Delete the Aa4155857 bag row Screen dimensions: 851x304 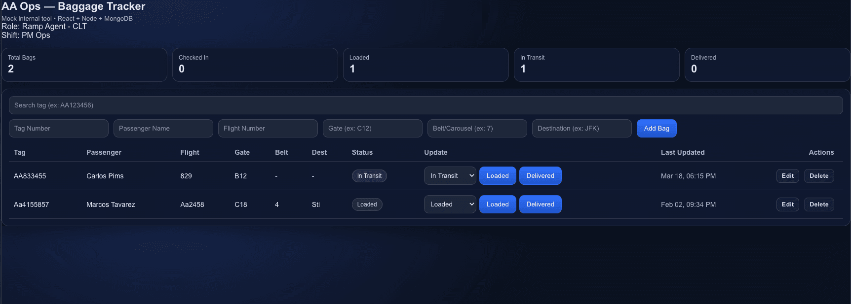tap(819, 204)
